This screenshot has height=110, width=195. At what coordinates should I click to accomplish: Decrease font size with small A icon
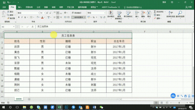point(50,13)
